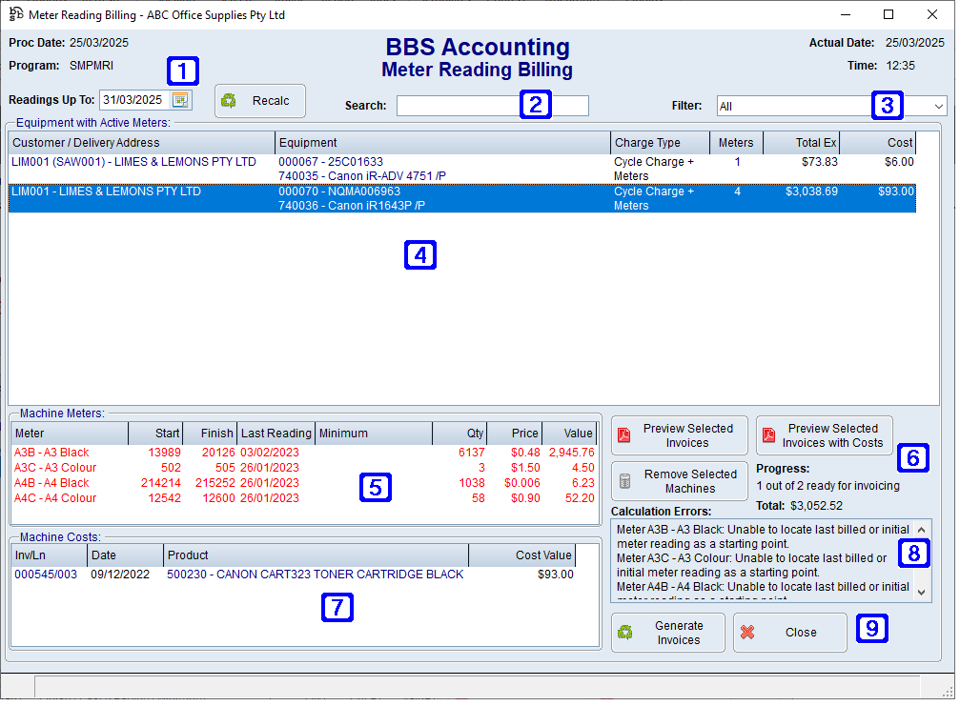
Task: Click PDF icon on Preview Invoices with Costs
Action: (x=769, y=435)
